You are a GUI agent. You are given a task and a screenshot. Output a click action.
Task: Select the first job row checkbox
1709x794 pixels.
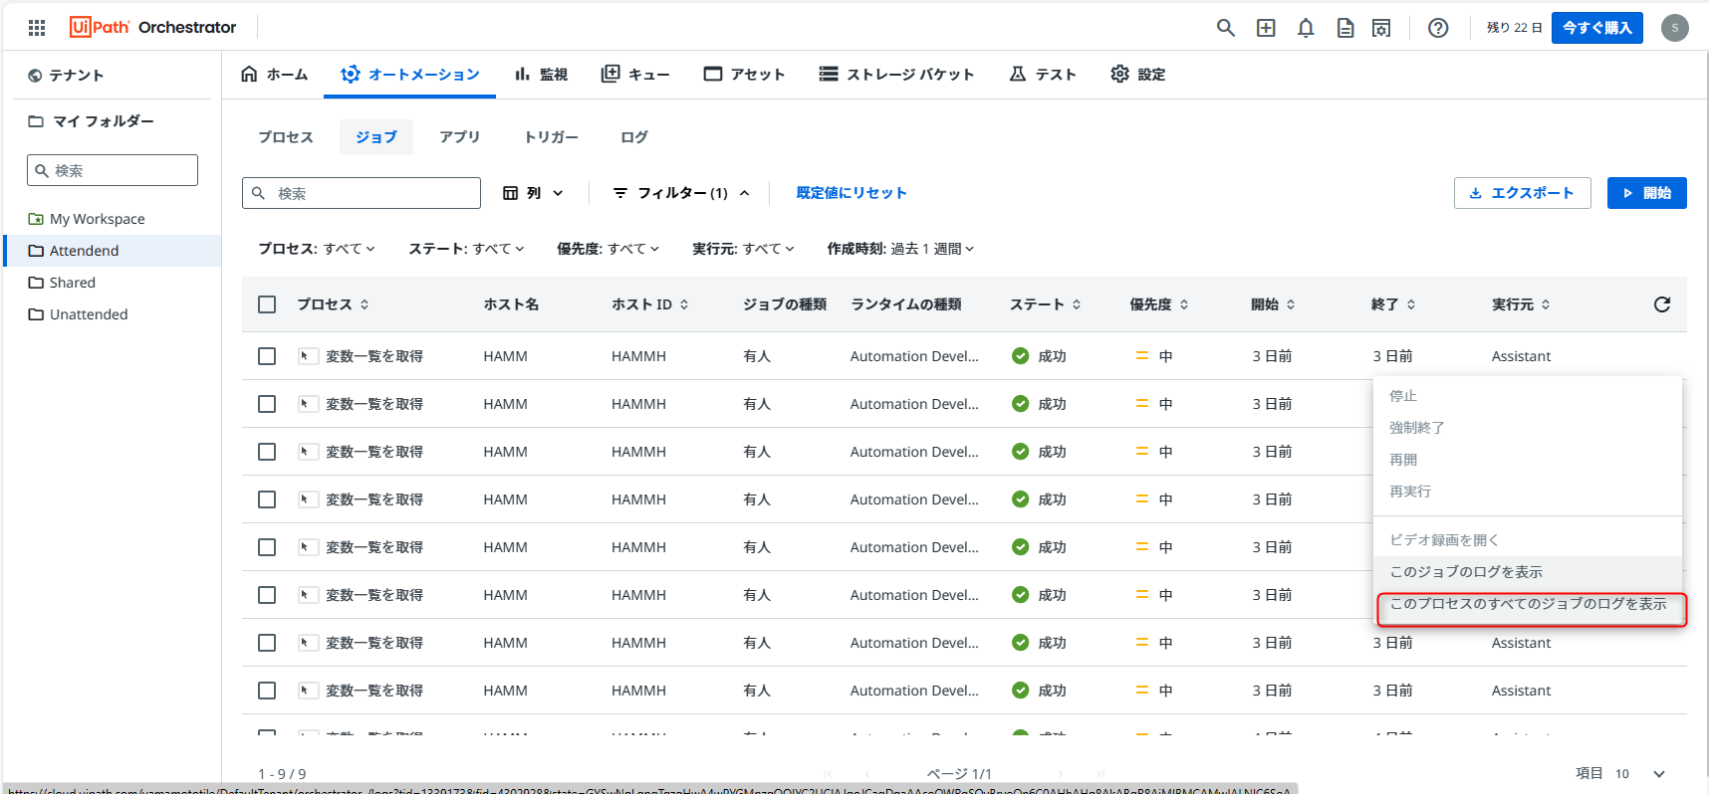267,356
